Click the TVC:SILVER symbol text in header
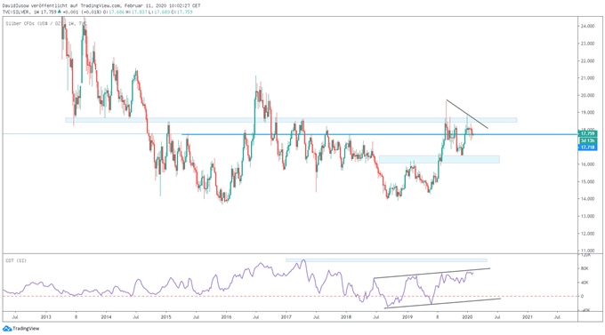 coord(16,12)
